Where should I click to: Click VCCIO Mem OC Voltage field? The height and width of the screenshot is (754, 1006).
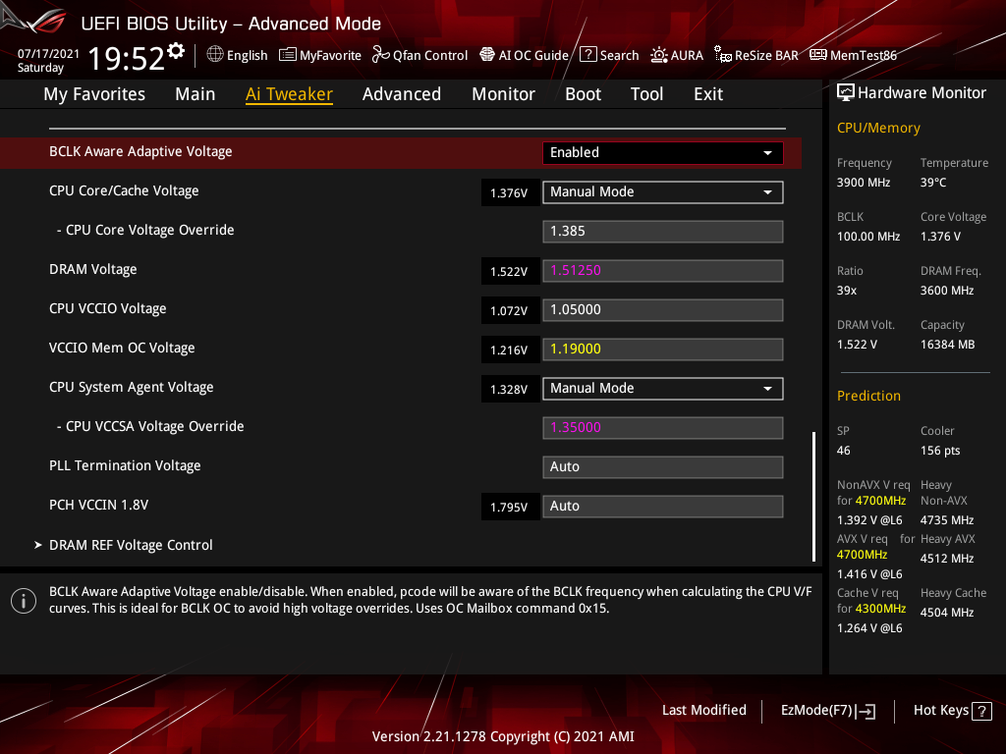pos(663,350)
